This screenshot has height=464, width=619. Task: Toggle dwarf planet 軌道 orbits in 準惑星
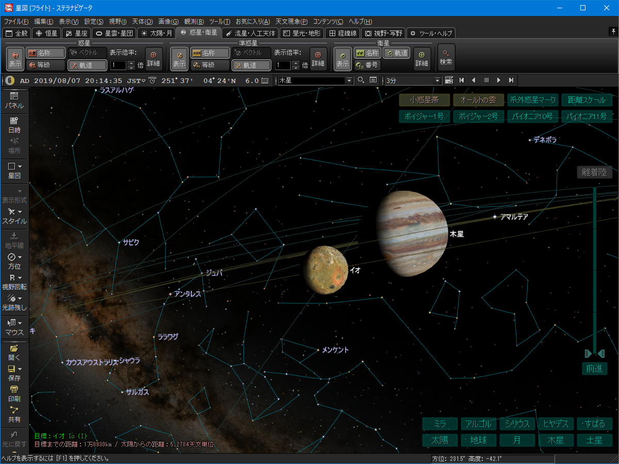[251, 65]
